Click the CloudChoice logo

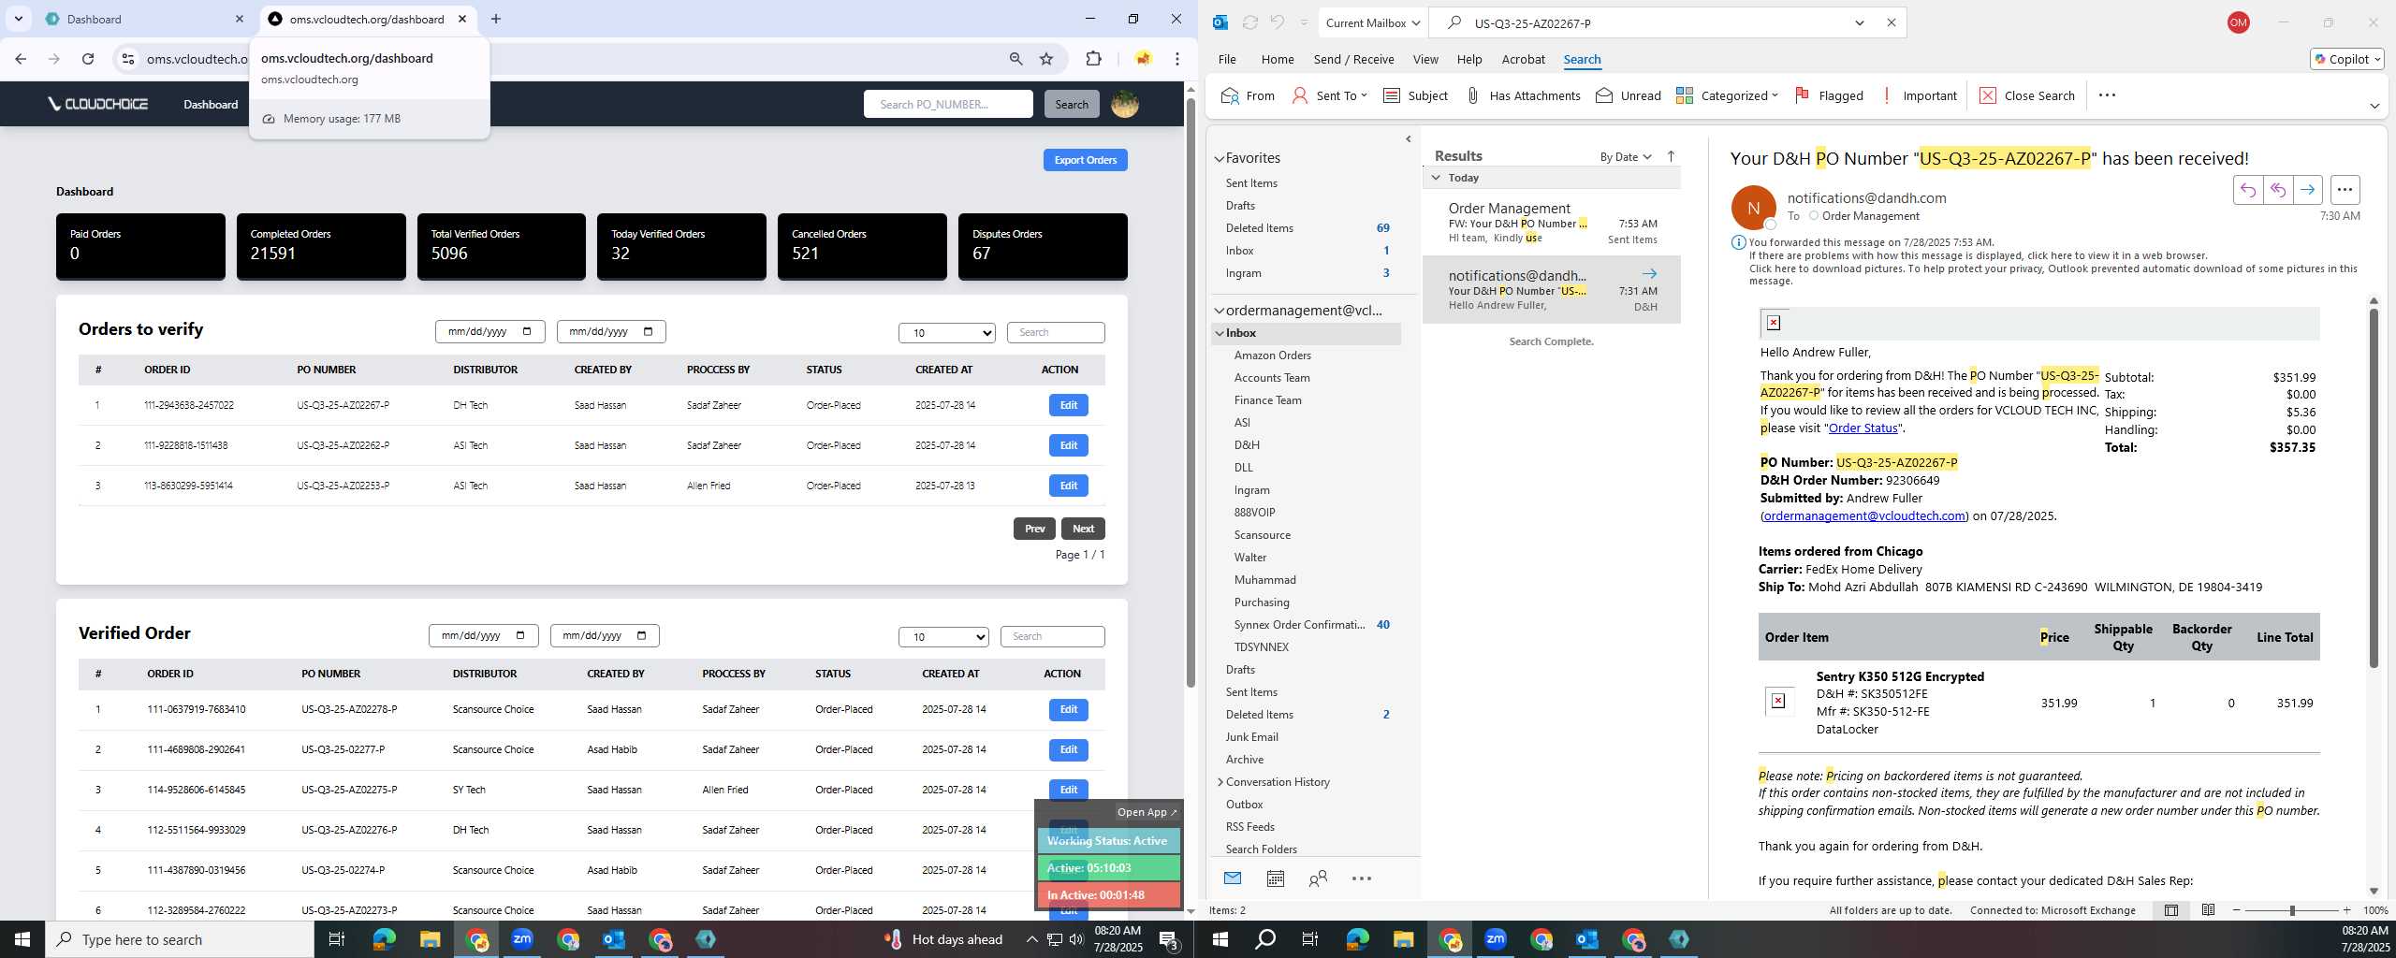click(98, 104)
